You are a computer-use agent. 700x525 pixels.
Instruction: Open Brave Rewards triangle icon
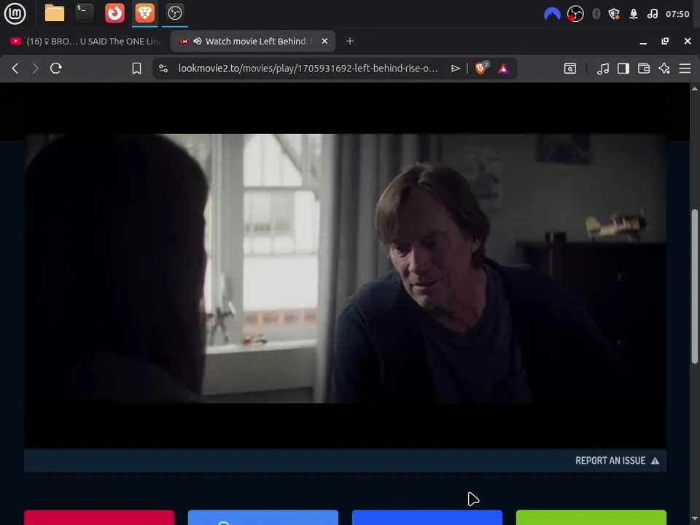[503, 69]
